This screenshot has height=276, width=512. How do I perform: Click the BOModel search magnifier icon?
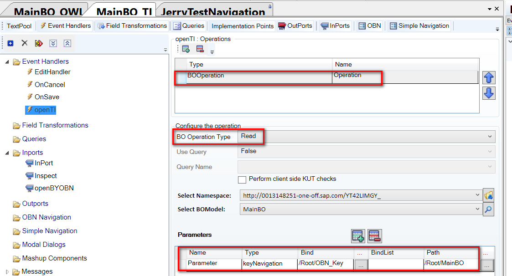coord(488,209)
